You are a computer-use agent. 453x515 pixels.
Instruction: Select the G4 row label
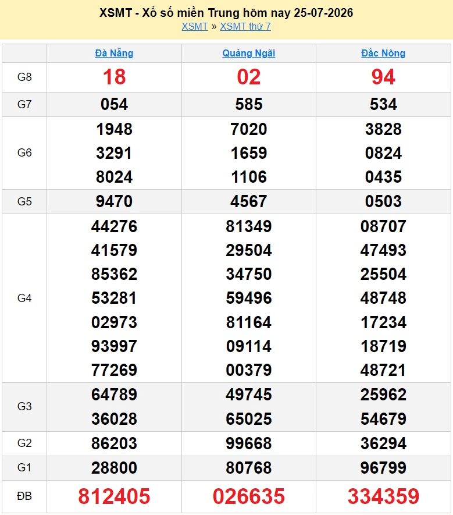pos(24,298)
